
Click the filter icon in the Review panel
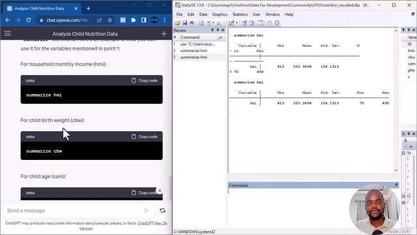tap(212, 30)
